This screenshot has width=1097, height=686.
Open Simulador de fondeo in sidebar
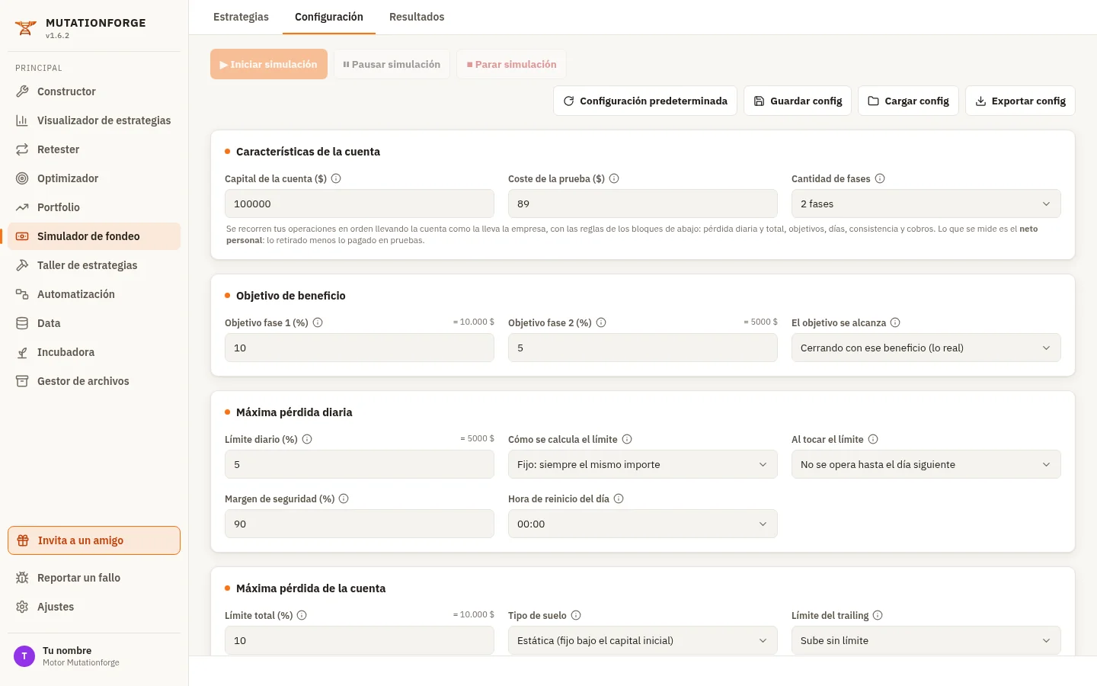94,236
